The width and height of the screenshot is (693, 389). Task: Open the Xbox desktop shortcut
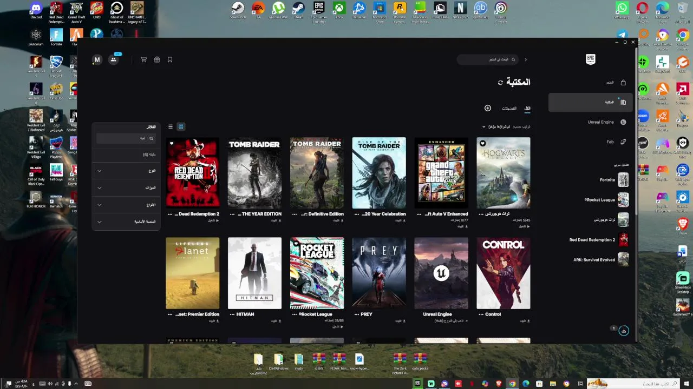click(339, 11)
